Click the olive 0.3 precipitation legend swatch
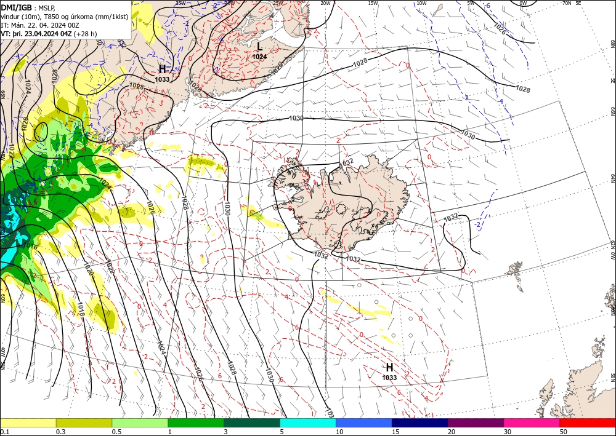This screenshot has height=436, width=616. [x=84, y=423]
